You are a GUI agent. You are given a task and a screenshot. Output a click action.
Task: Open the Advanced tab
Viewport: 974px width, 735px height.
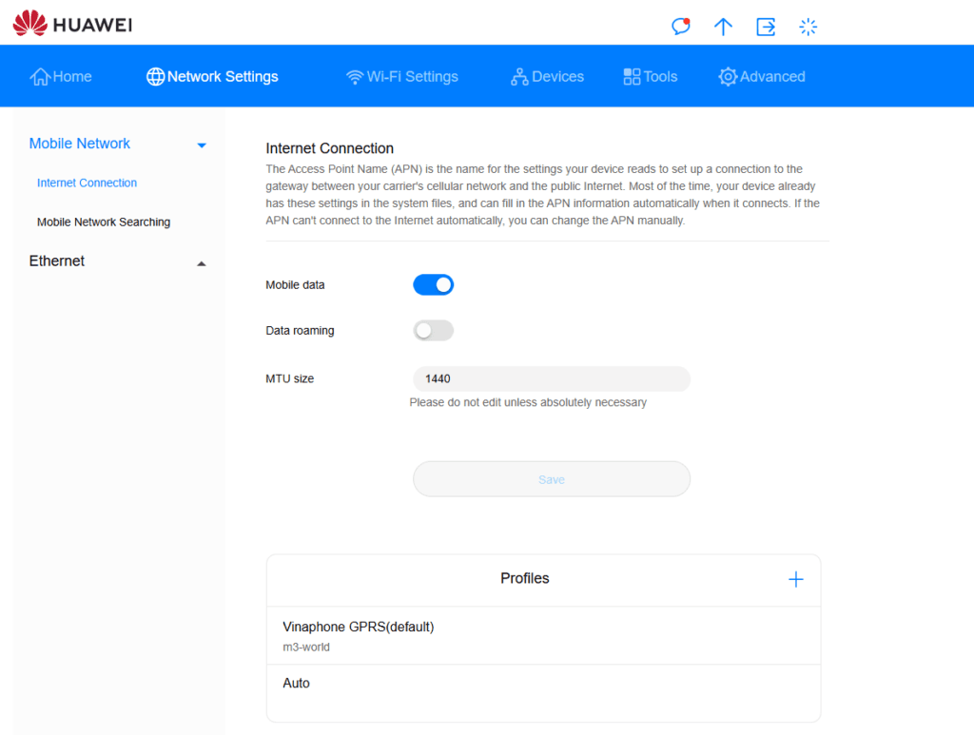coord(762,76)
